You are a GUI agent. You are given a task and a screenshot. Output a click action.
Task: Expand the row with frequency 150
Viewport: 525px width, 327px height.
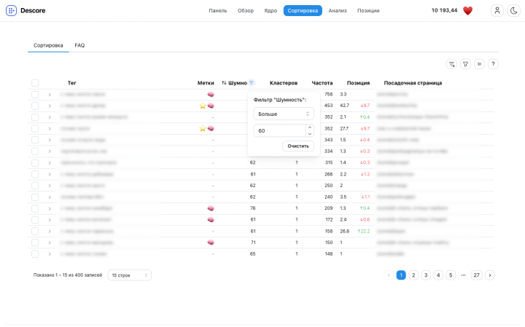point(50,243)
